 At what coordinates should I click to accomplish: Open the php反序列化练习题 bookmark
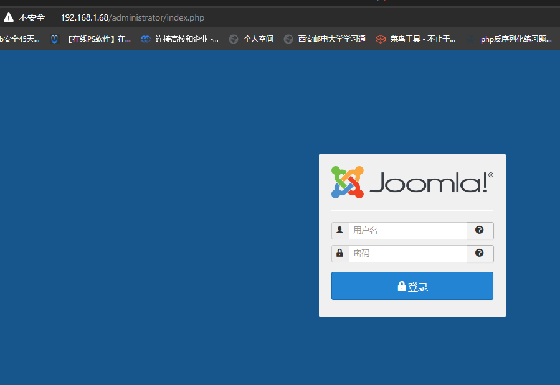510,39
